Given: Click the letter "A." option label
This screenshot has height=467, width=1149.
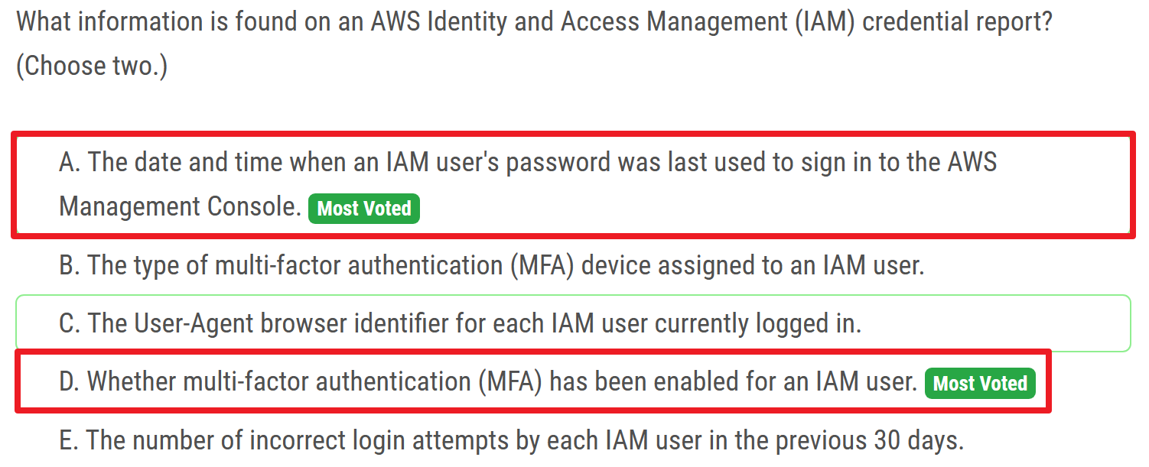Looking at the screenshot, I should pyautogui.click(x=70, y=163).
